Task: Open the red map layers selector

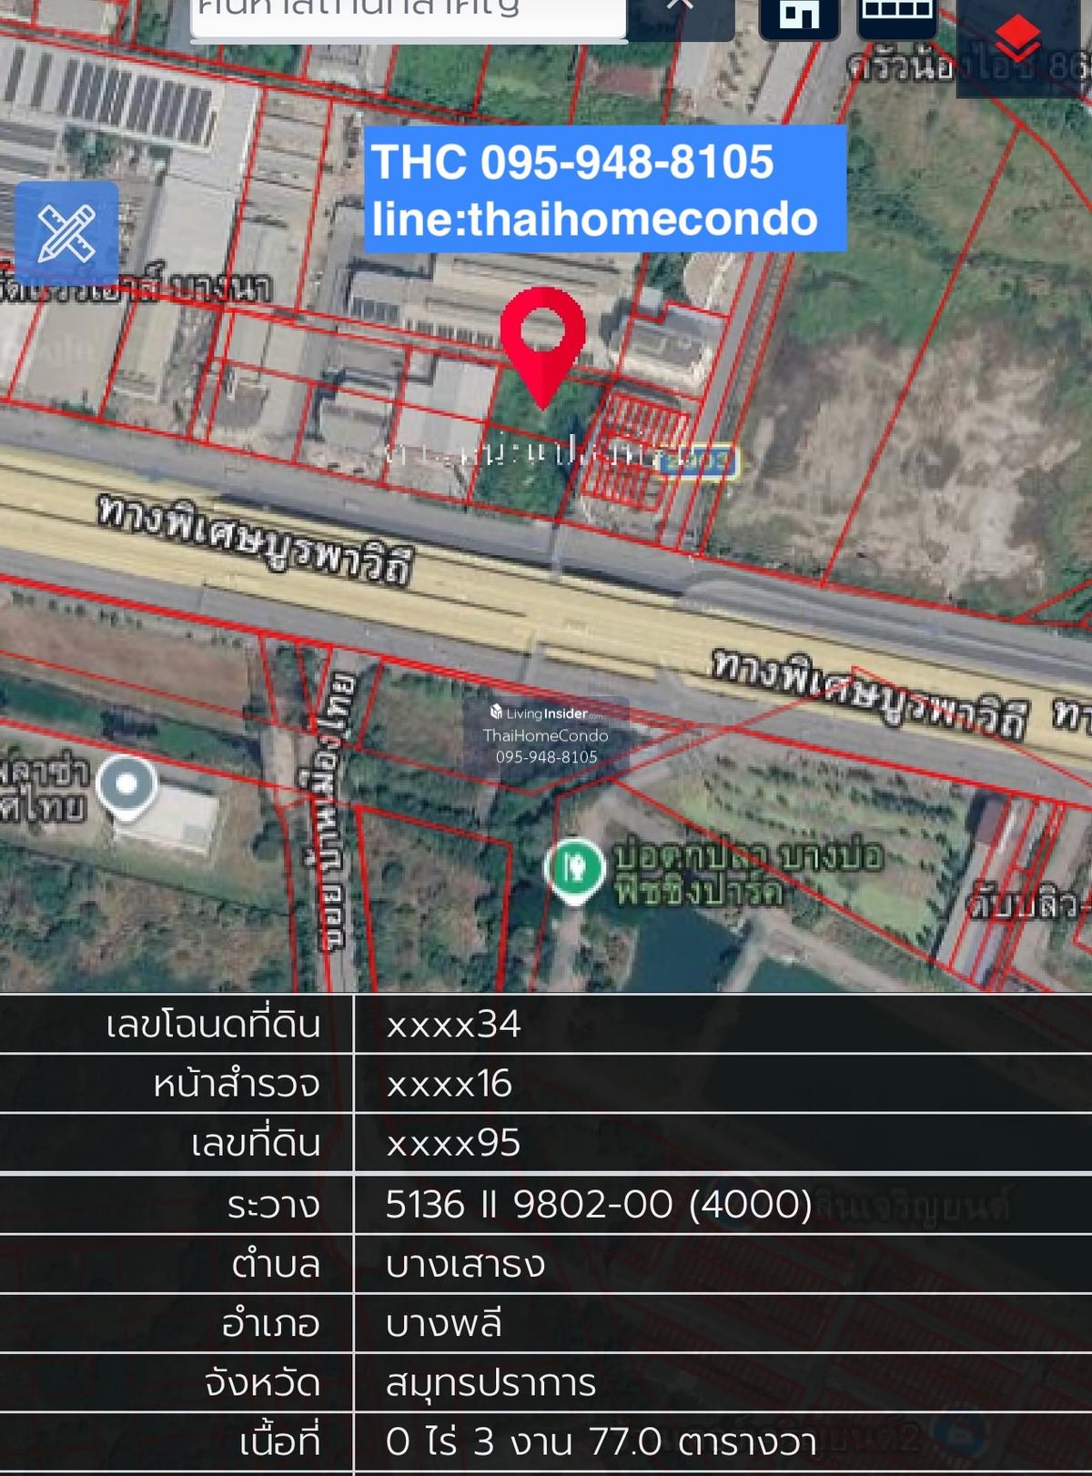Action: click(x=1016, y=39)
